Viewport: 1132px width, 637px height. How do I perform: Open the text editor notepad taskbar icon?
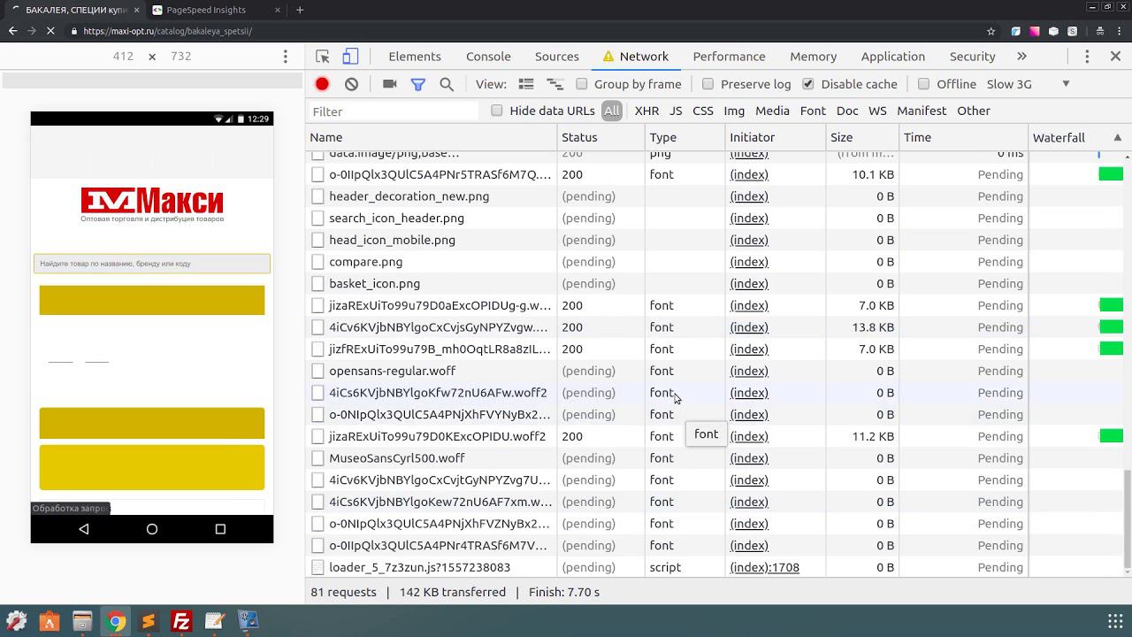click(215, 621)
